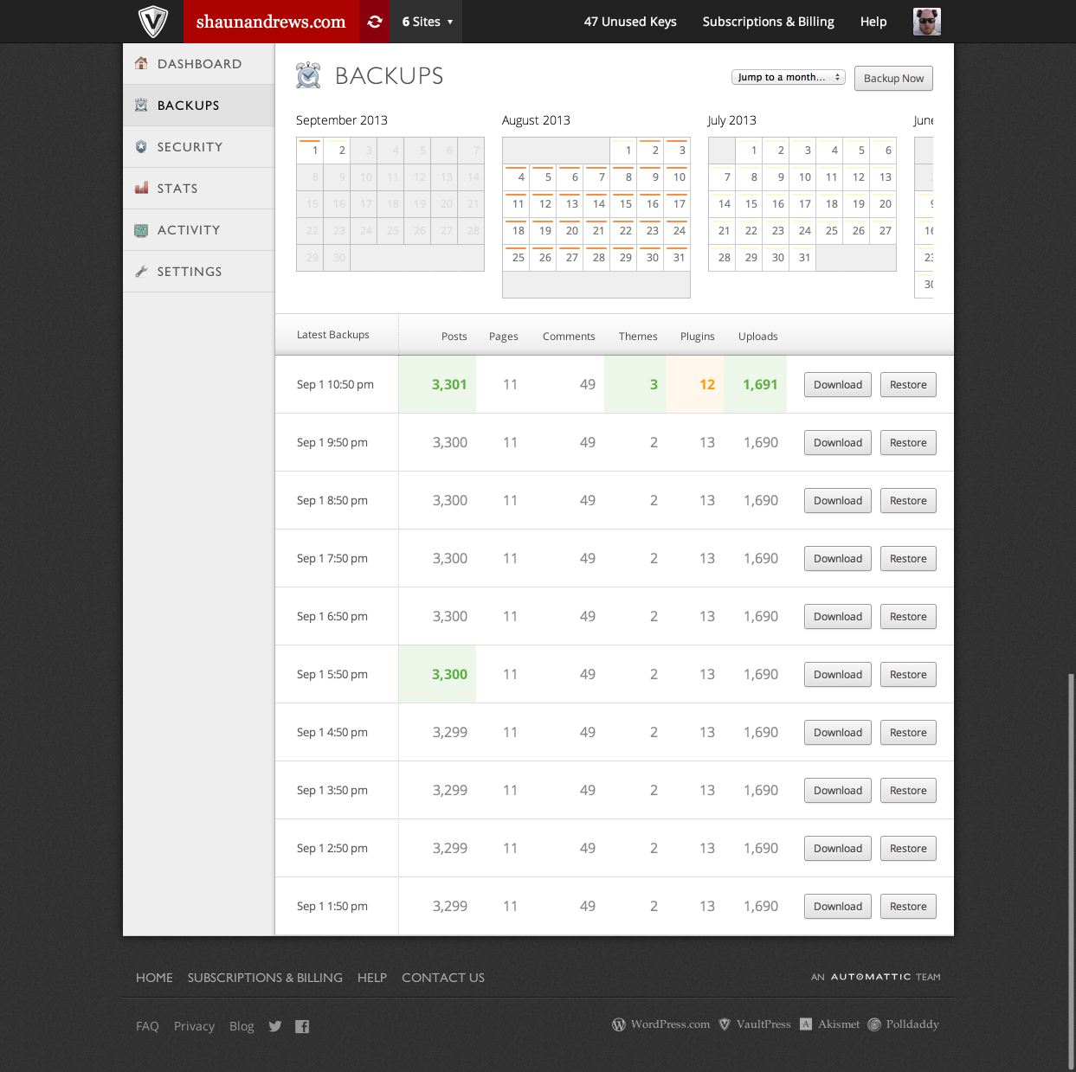Image resolution: width=1076 pixels, height=1072 pixels.
Task: Open the 6 Sites dropdown
Action: [x=425, y=22]
